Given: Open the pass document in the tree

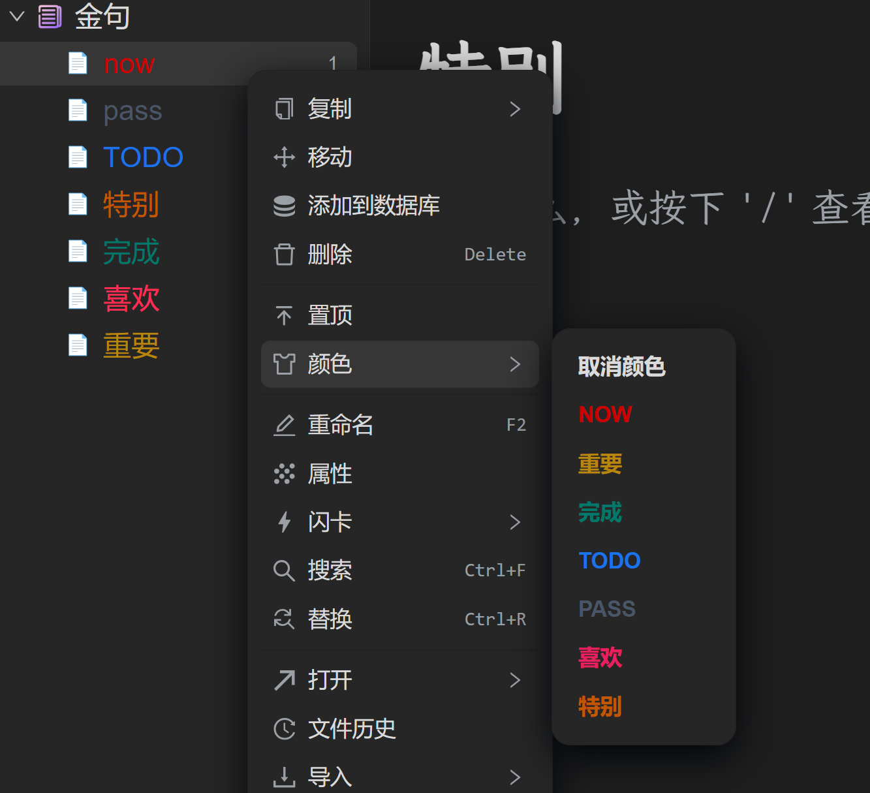Looking at the screenshot, I should tap(132, 111).
